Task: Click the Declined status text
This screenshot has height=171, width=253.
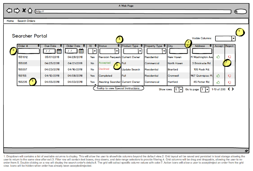Action: [104, 69]
